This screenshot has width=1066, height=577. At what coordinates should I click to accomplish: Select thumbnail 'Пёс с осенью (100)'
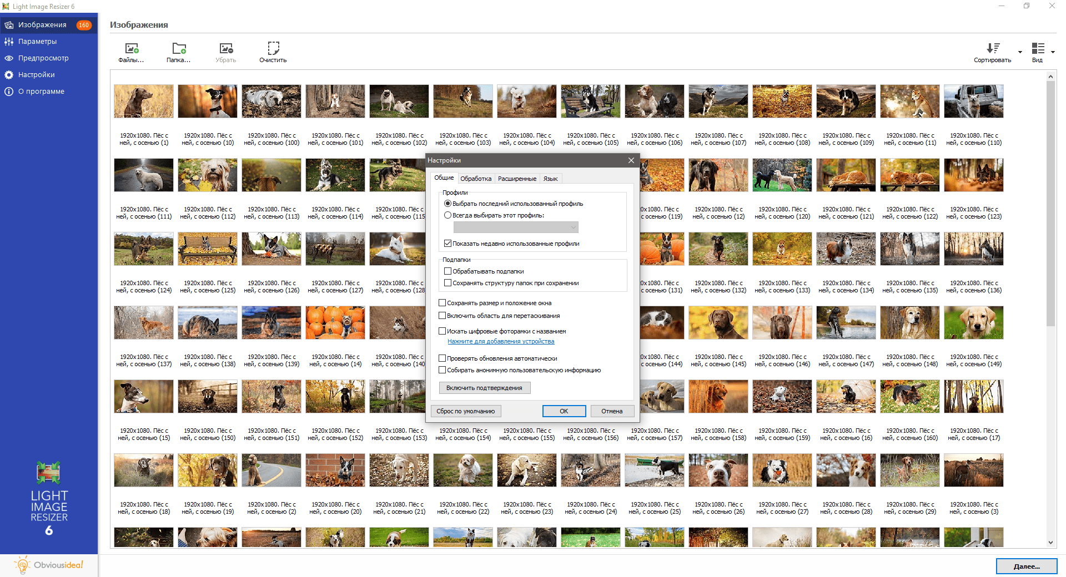pyautogui.click(x=271, y=102)
